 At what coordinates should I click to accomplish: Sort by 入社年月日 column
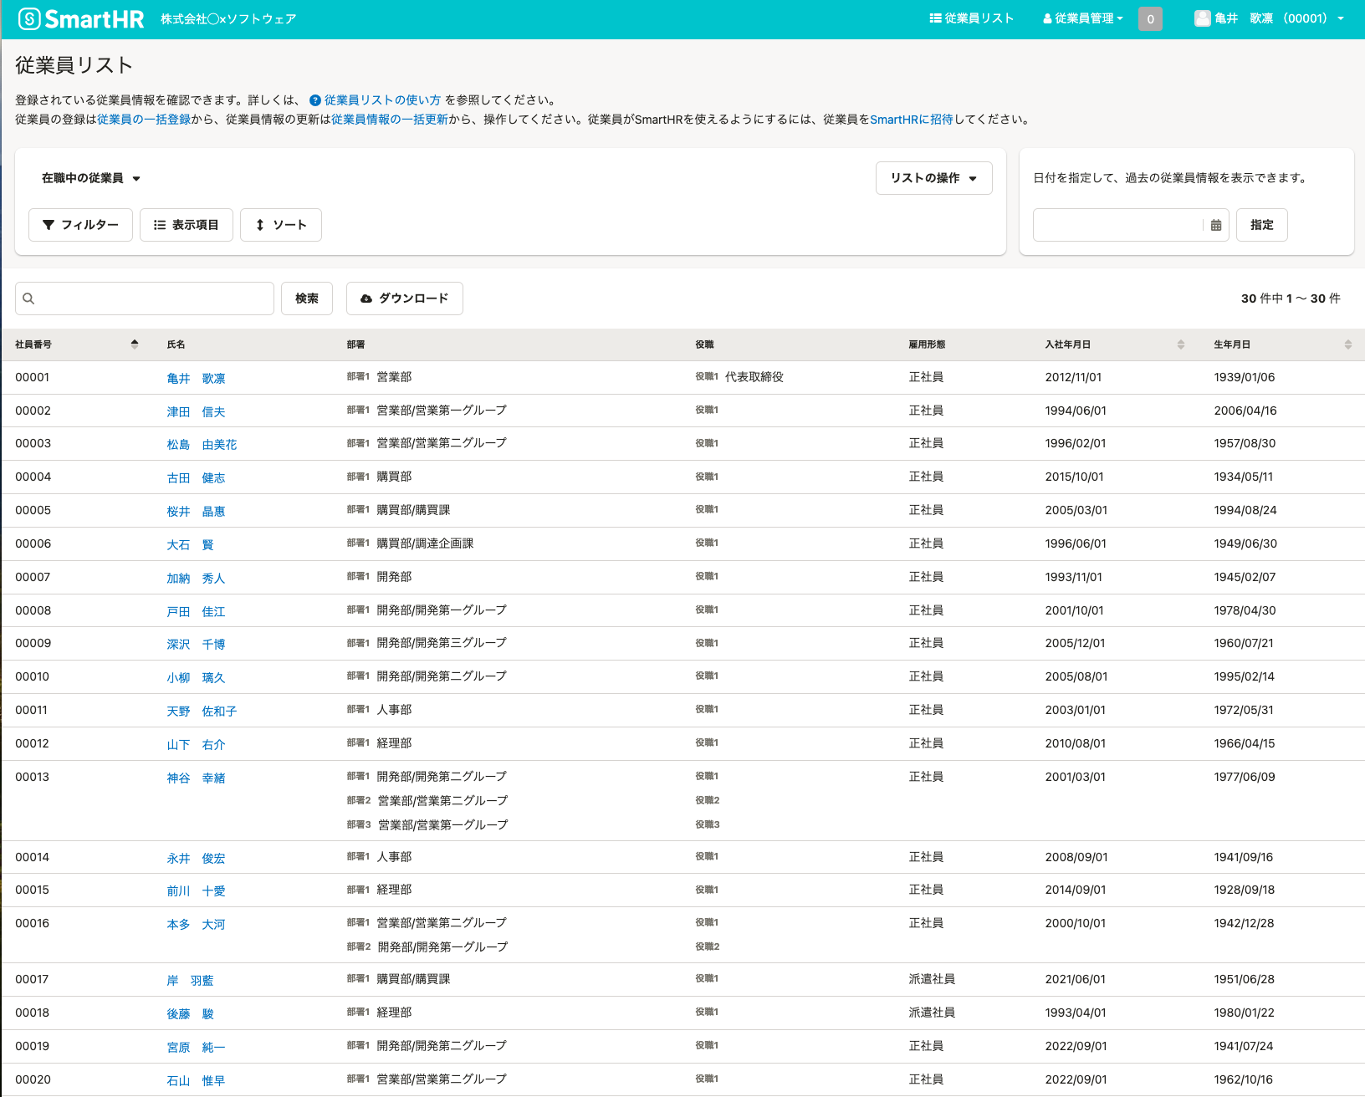(1181, 344)
